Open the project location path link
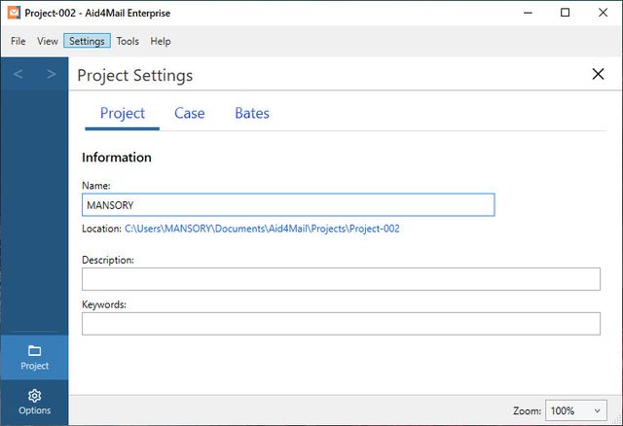623x426 pixels. pos(262,229)
